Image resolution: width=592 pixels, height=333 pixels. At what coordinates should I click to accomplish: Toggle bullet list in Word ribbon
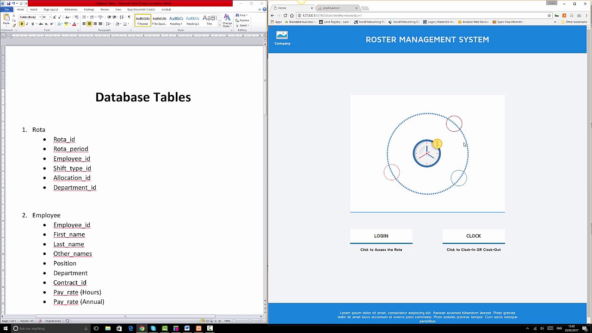pos(84,17)
